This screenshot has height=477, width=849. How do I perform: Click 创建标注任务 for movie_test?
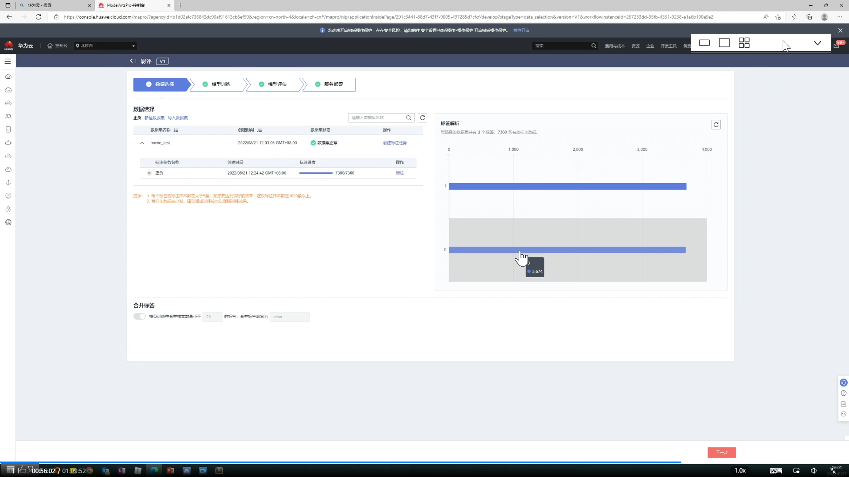[395, 143]
